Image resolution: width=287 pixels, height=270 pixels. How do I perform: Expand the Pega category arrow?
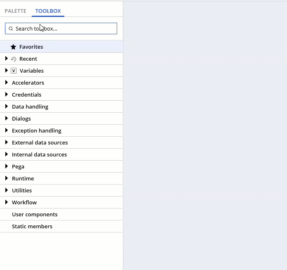[x=7, y=166]
